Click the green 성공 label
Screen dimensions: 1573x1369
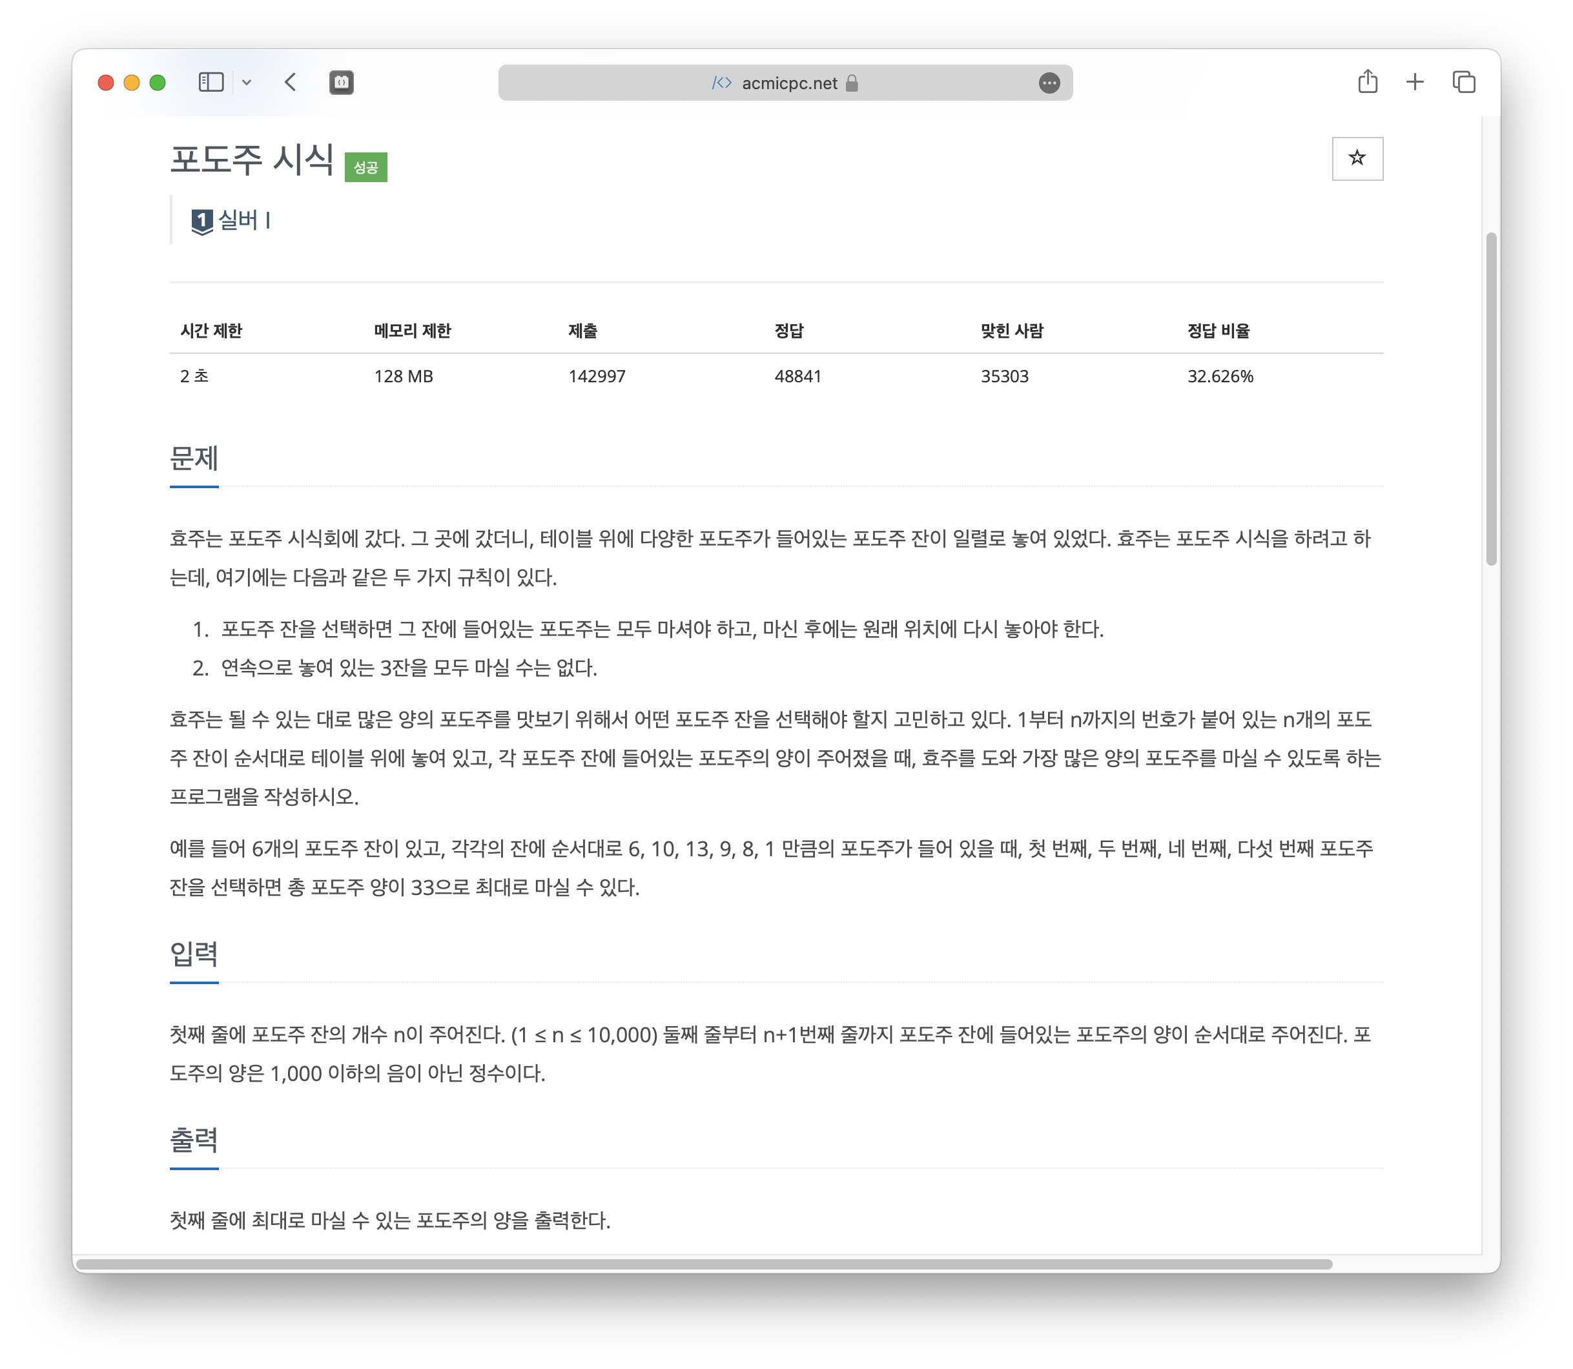pyautogui.click(x=366, y=167)
